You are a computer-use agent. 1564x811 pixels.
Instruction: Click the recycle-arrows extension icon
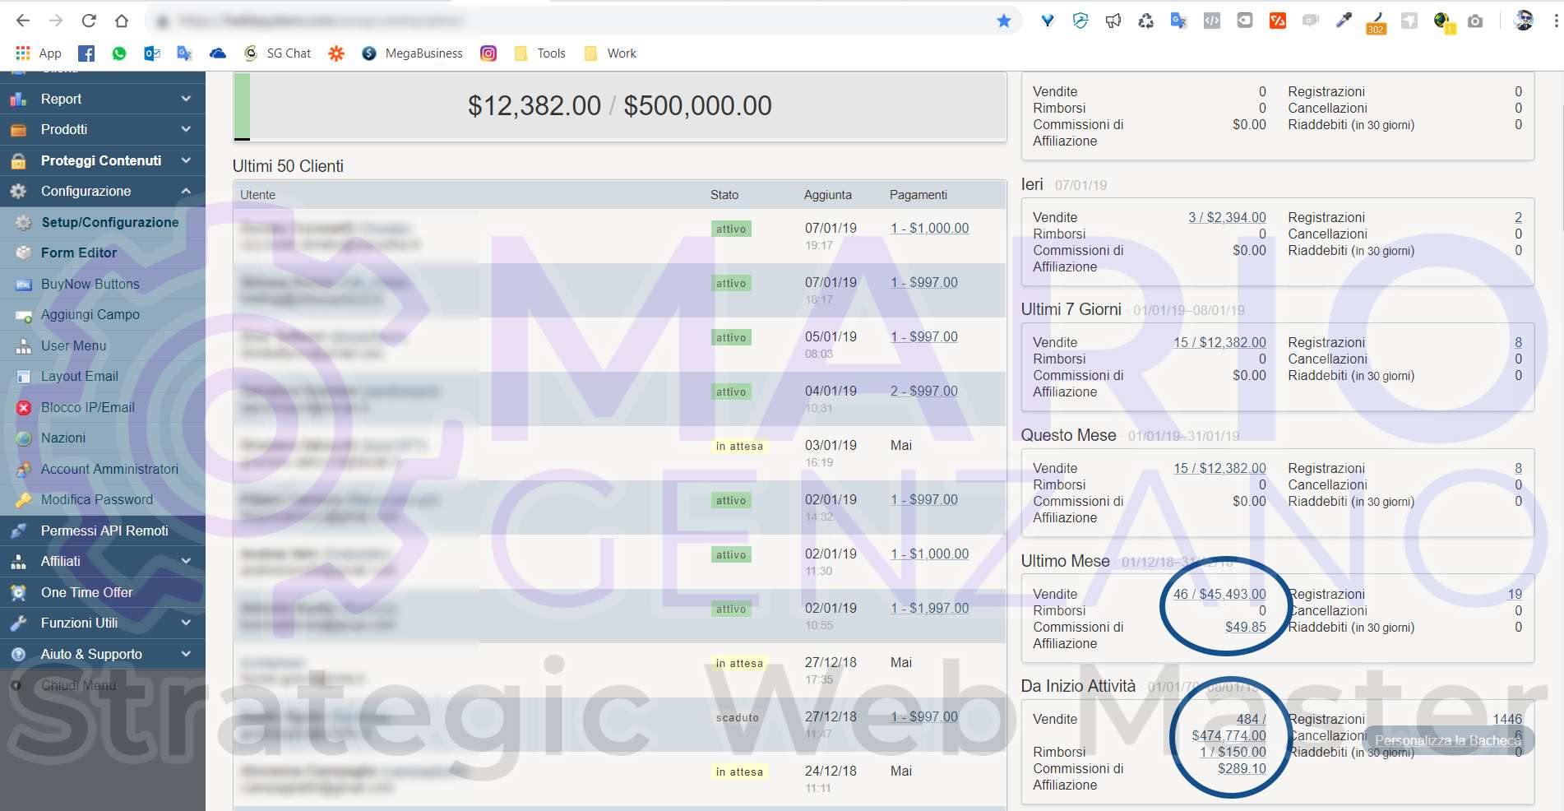1146,21
